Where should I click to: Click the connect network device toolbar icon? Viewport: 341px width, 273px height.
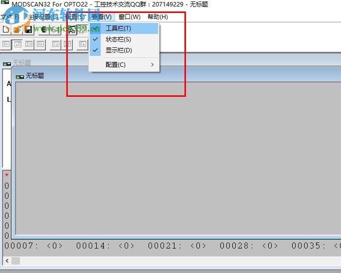(72, 29)
